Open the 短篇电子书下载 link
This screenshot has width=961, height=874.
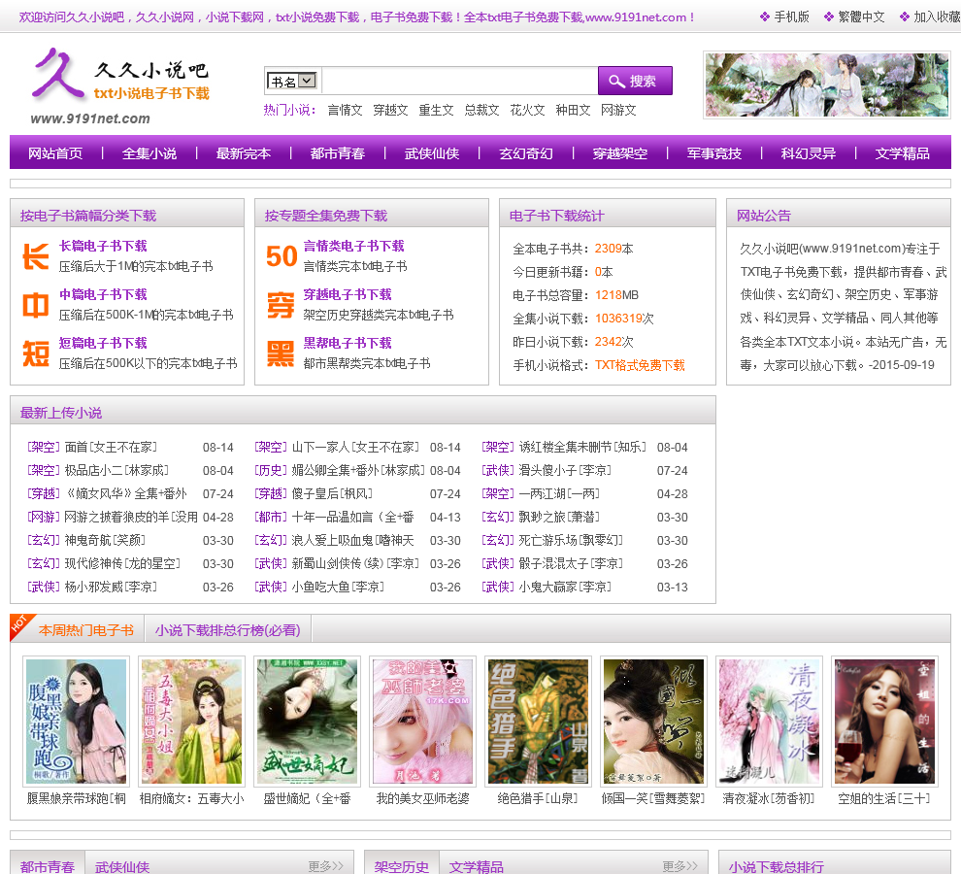pyautogui.click(x=103, y=343)
